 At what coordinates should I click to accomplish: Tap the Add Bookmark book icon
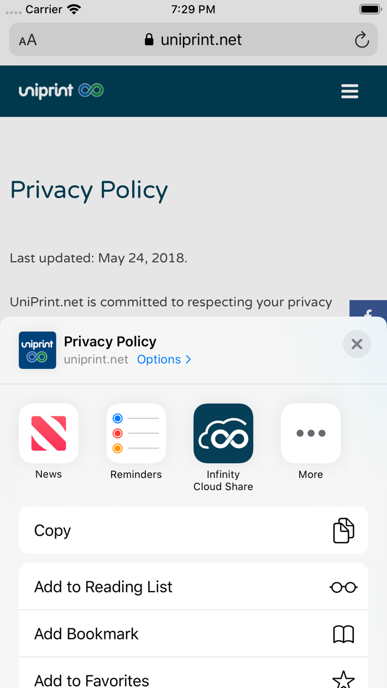pos(343,634)
